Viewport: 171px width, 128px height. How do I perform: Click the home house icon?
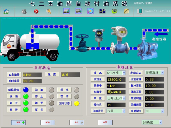click(x=6, y=11)
